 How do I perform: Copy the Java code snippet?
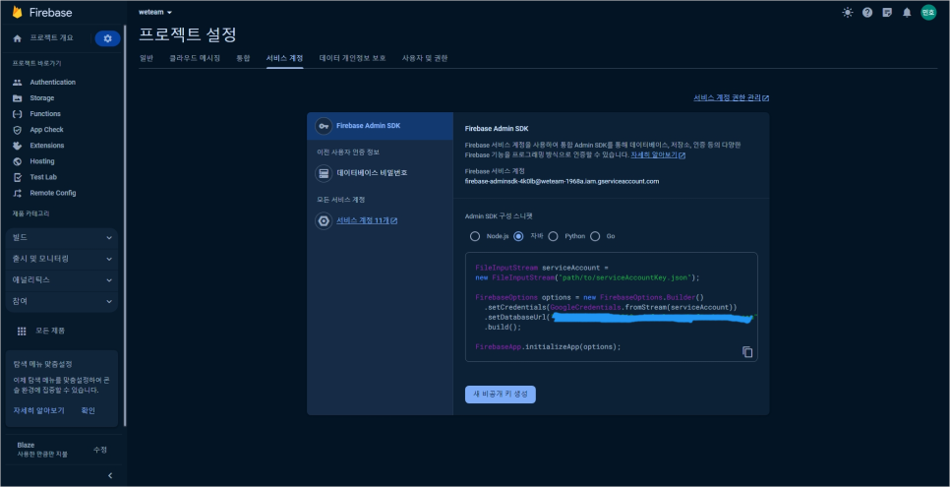click(x=747, y=352)
